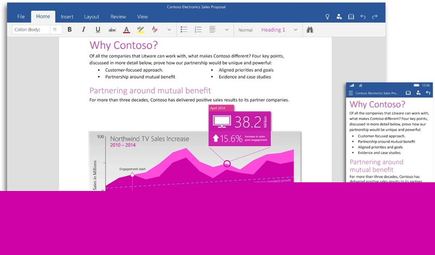Viewport: 435px width, 255px height.
Task: Click the phone clock showing 12:56
Action: 426,85
